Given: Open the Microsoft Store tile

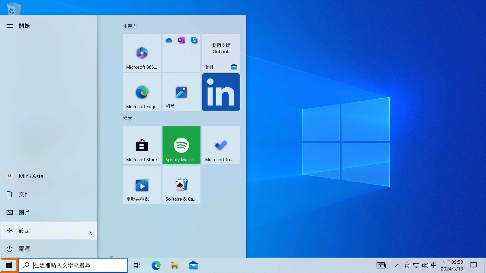Looking at the screenshot, I should (141, 145).
